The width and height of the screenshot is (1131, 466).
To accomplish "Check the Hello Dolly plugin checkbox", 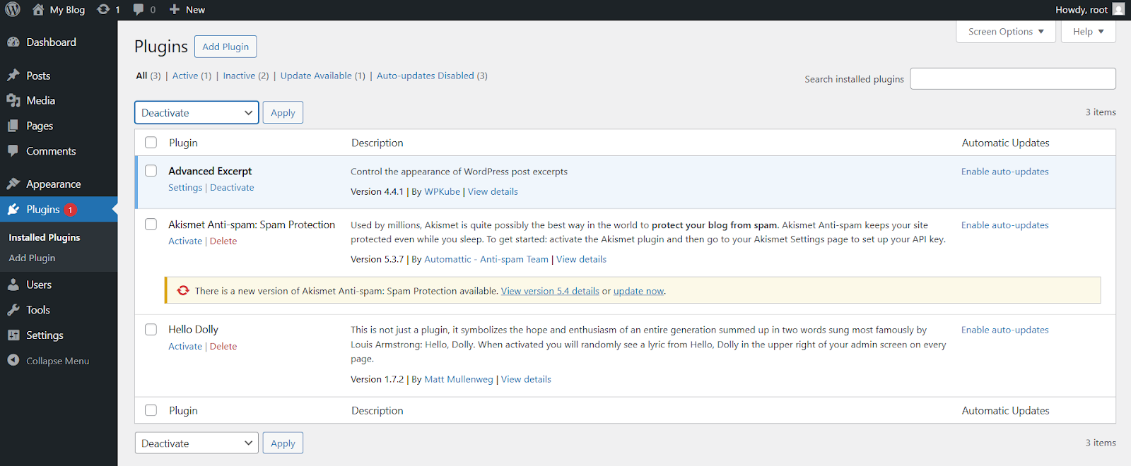I will pos(151,330).
